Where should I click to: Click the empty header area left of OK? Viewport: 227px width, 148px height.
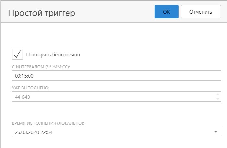pyautogui.click(x=114, y=12)
